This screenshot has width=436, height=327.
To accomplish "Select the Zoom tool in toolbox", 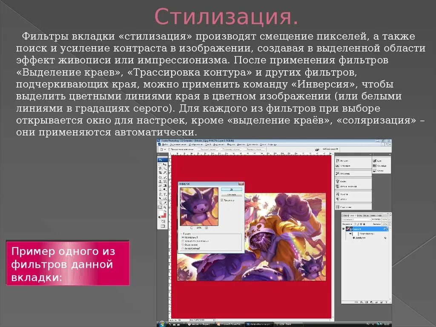I will (165, 207).
